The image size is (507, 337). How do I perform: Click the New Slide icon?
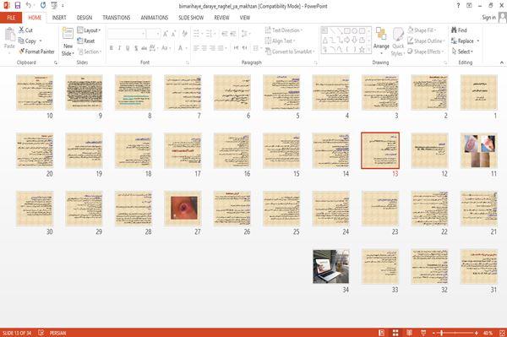pyautogui.click(x=68, y=34)
